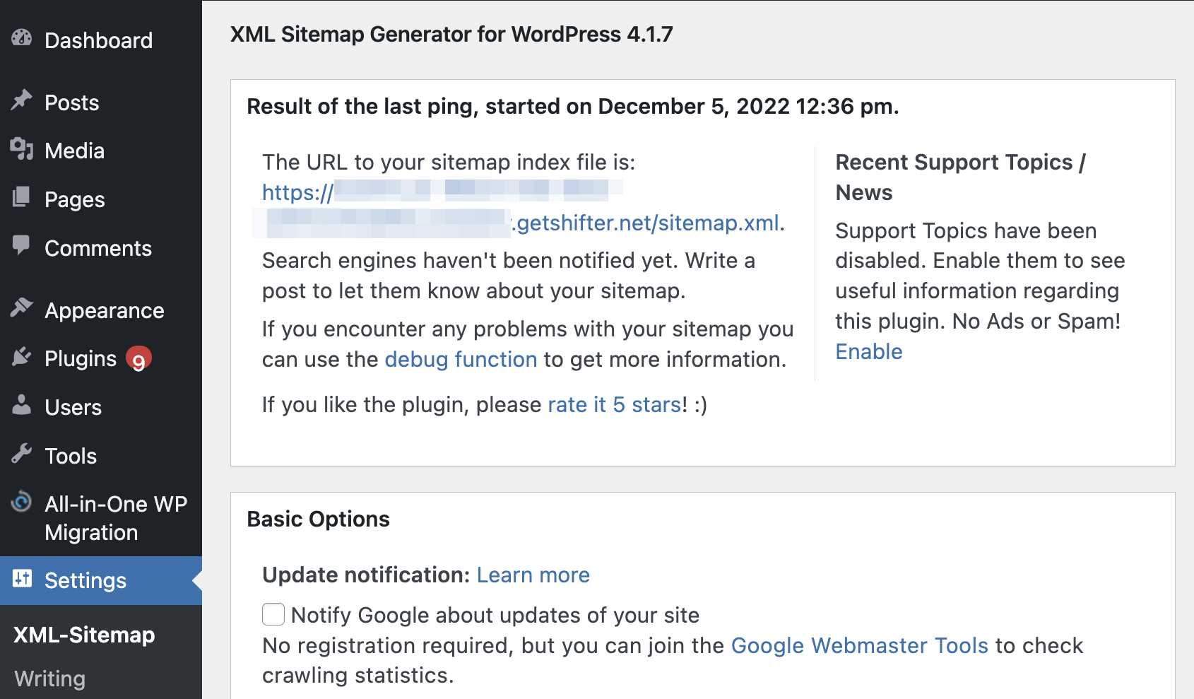Click the Users person icon

pyautogui.click(x=22, y=405)
